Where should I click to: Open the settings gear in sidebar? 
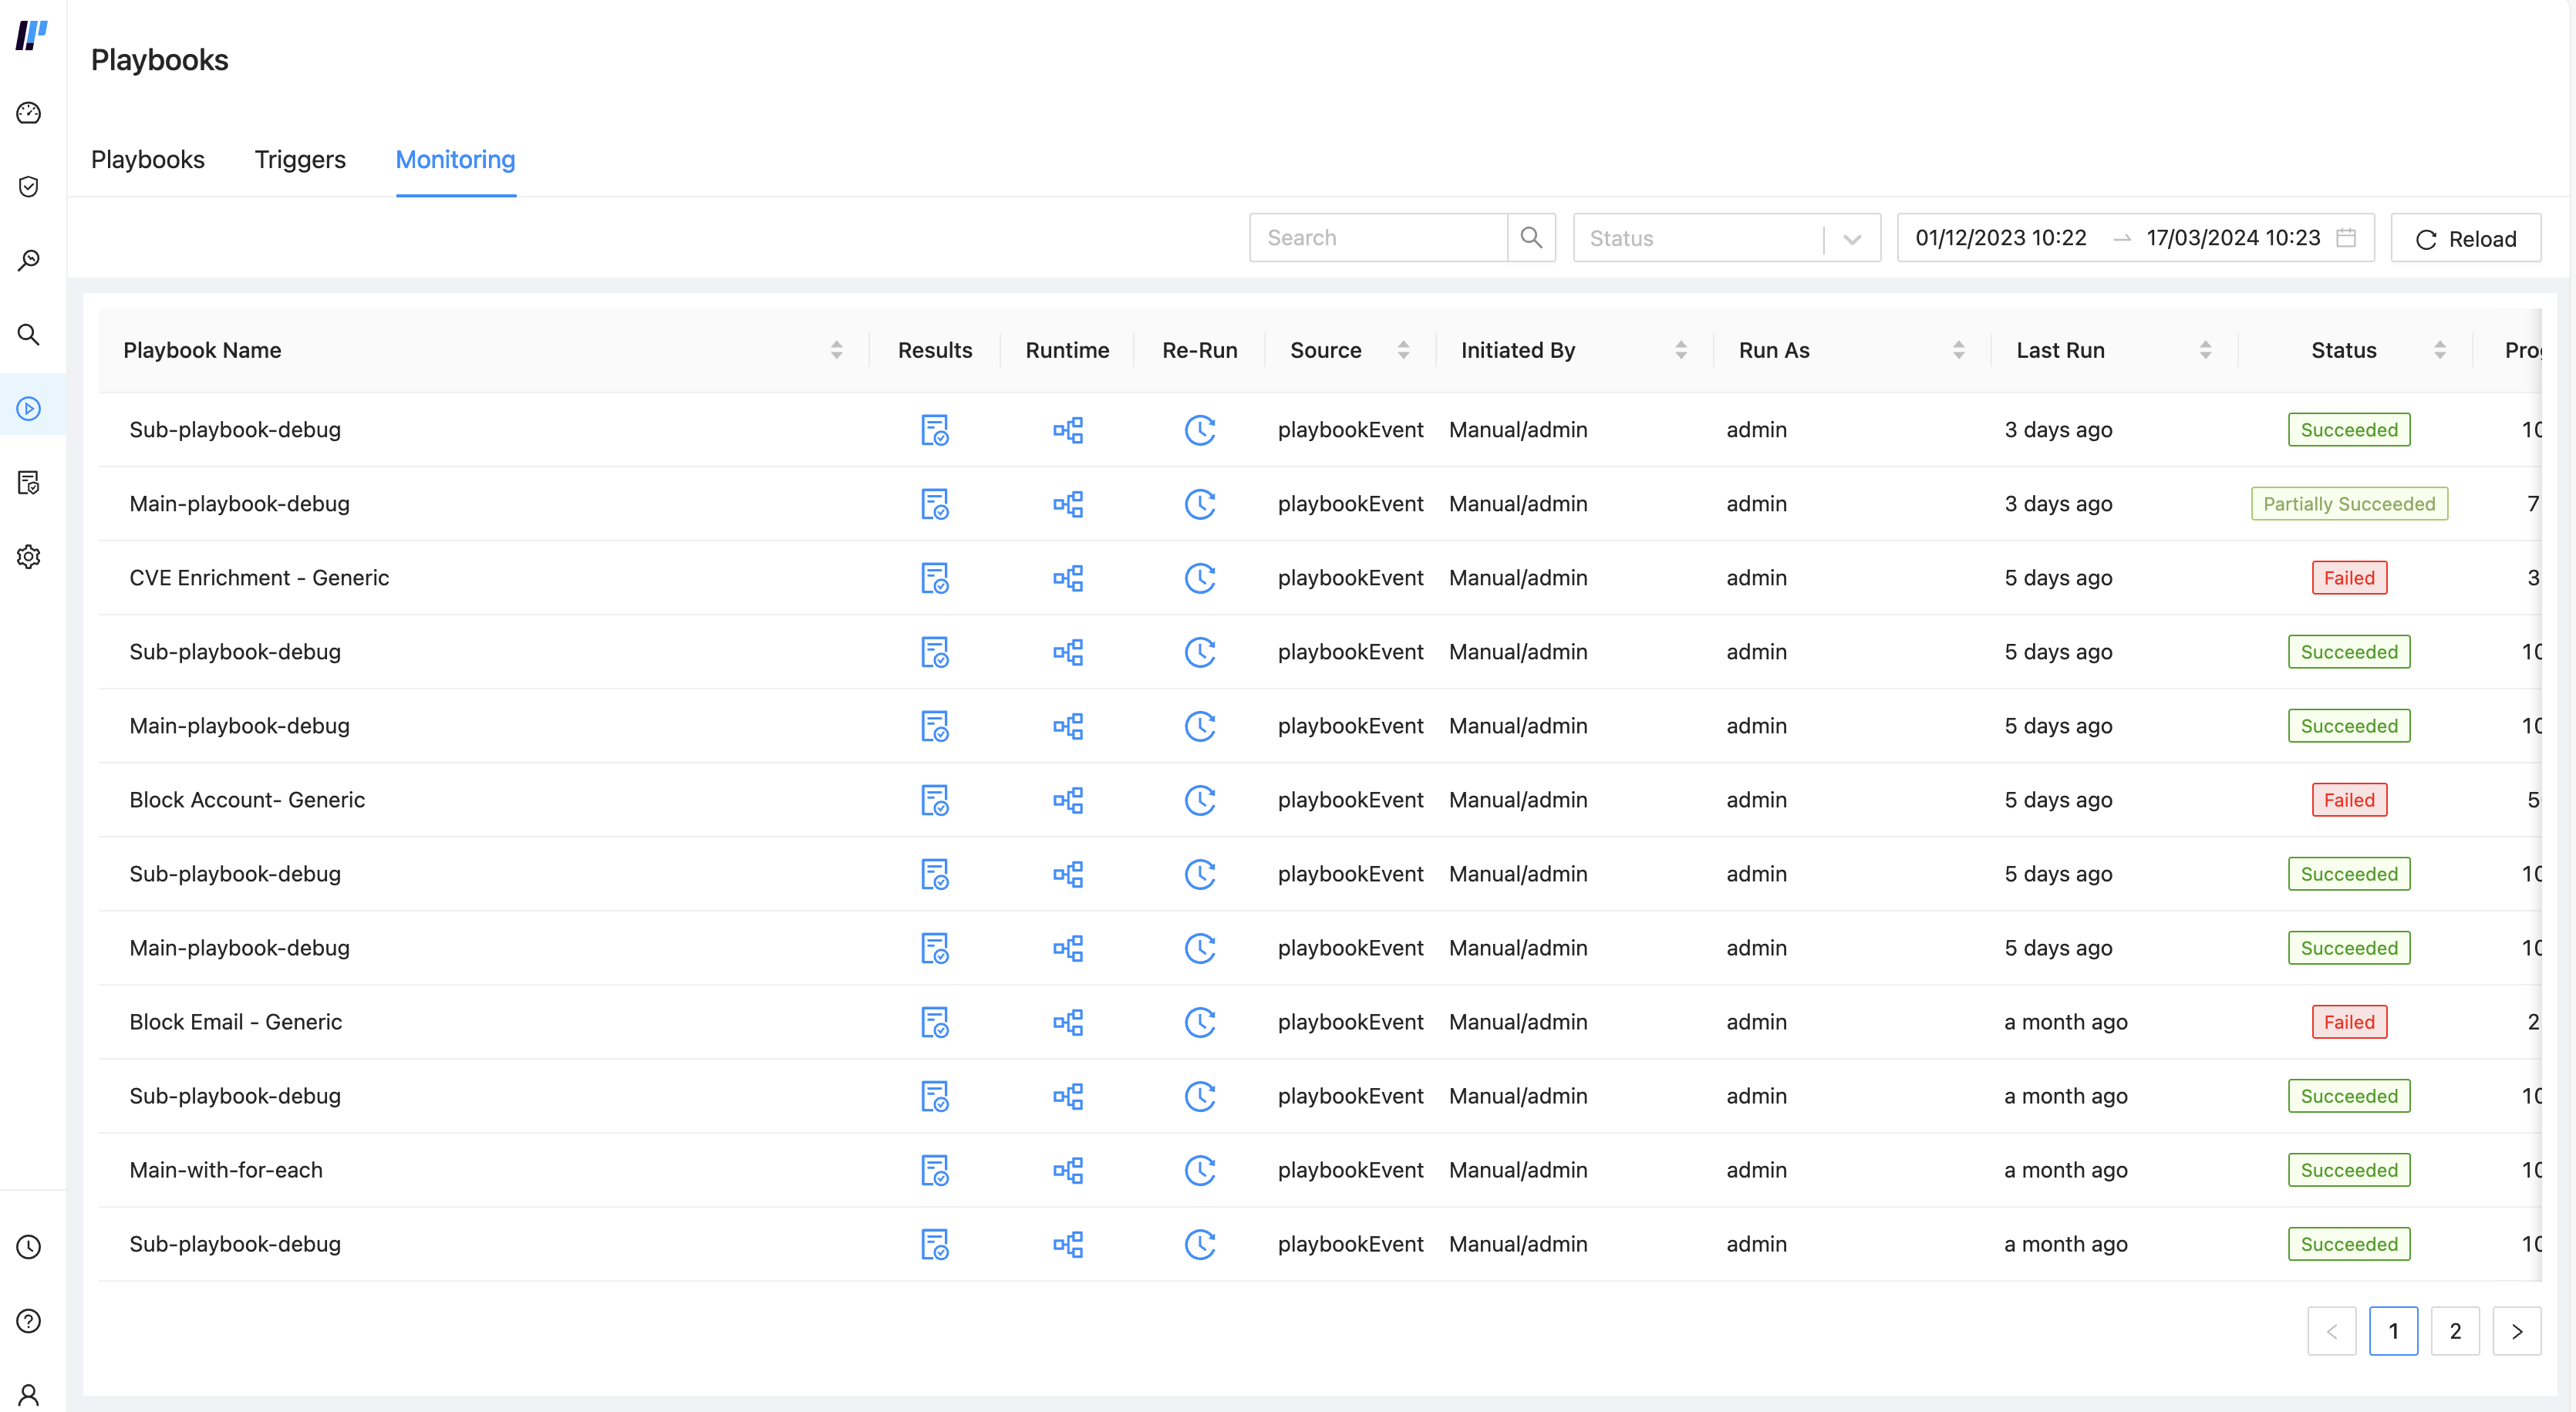pyautogui.click(x=29, y=557)
